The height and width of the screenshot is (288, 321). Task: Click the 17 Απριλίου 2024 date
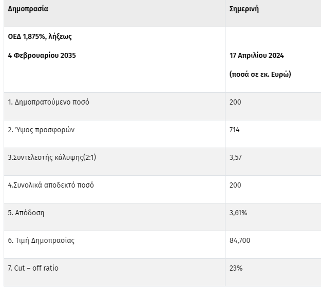tap(257, 55)
